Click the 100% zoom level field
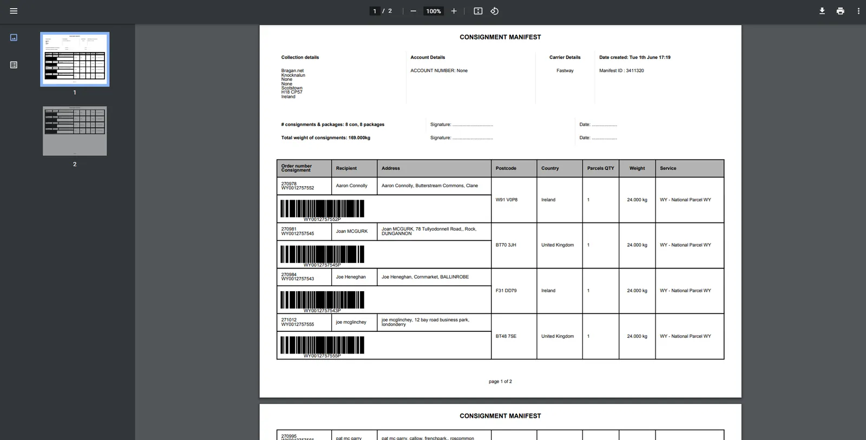This screenshot has width=866, height=440. pyautogui.click(x=434, y=11)
